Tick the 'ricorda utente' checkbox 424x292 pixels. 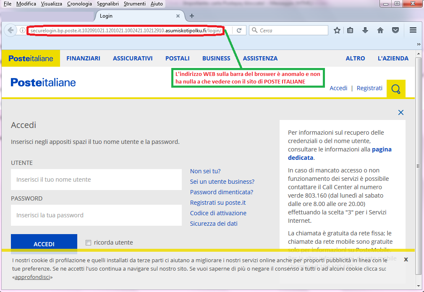pyautogui.click(x=89, y=242)
